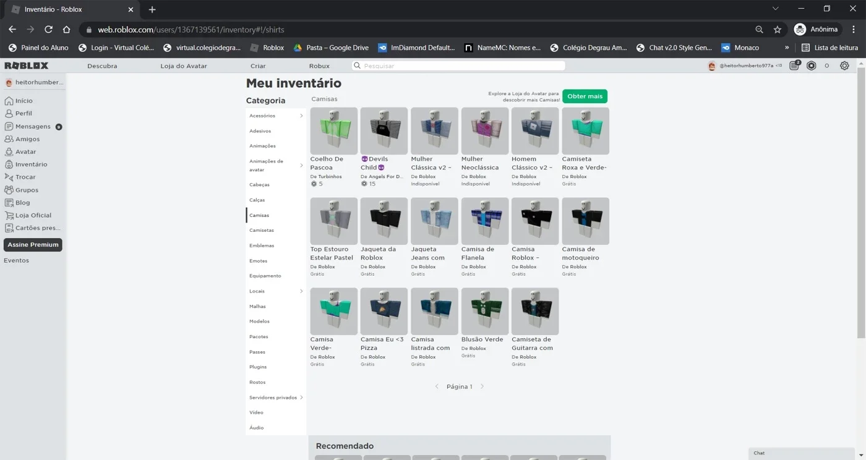Open Descubra in top navigation
This screenshot has width=866, height=460.
click(102, 66)
